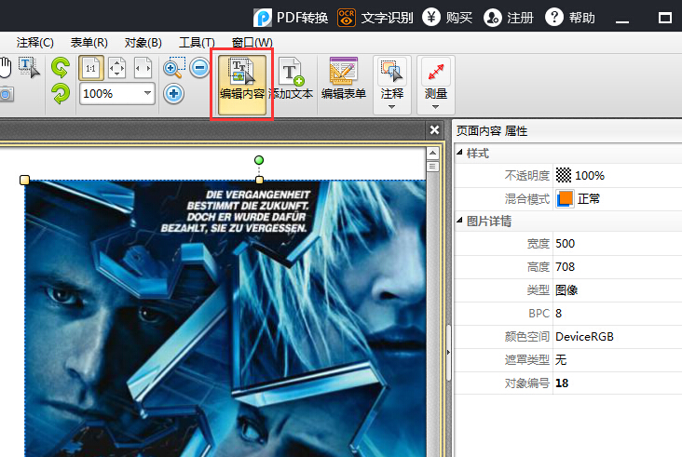Click the 不透明度 100% opacity value
The image size is (682, 457).
click(590, 176)
